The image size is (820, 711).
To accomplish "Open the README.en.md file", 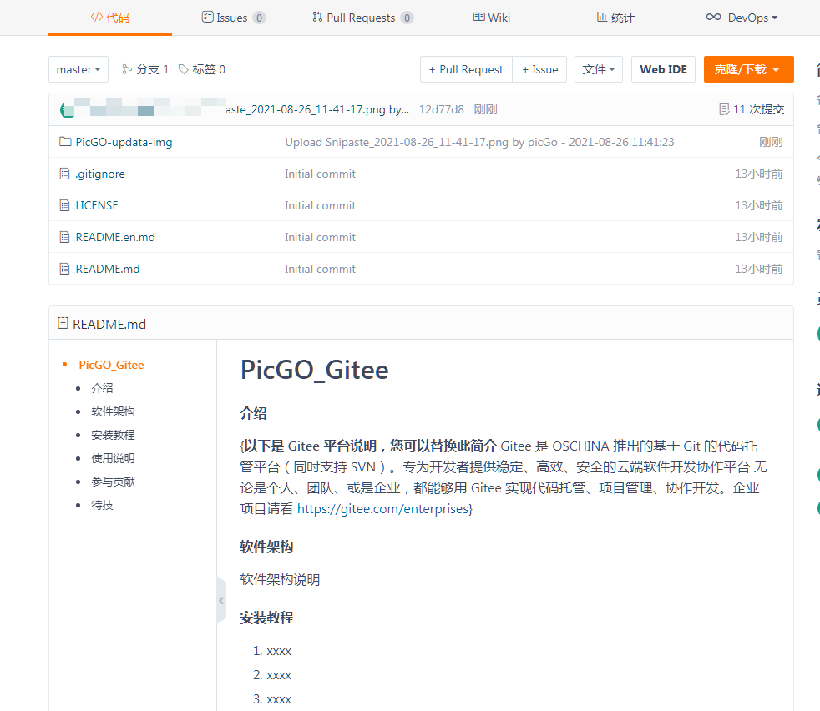I will pos(115,237).
